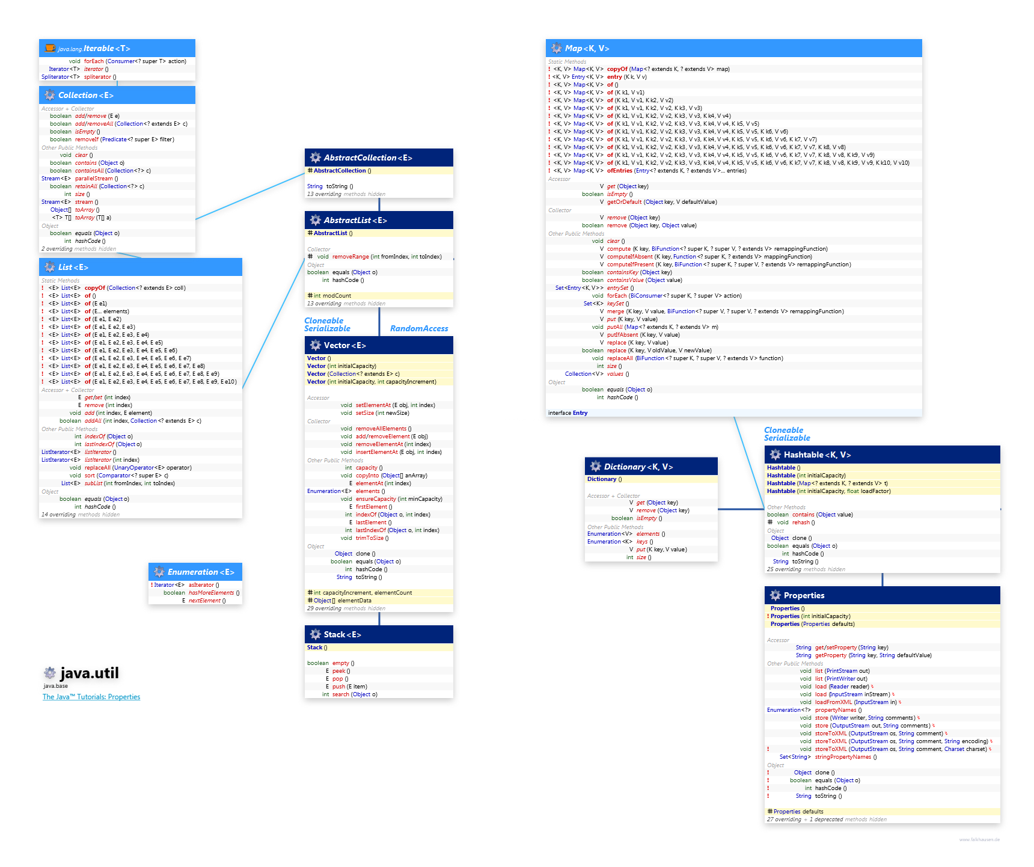Click the Vector<E> class title
Image resolution: width=1034 pixels, height=867 pixels.
[345, 345]
